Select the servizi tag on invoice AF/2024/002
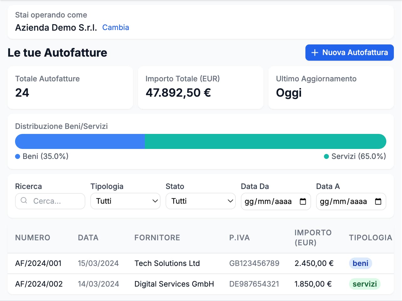The height and width of the screenshot is (301, 402). (x=365, y=284)
